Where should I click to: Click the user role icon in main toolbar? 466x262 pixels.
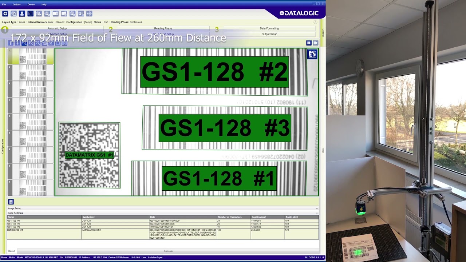[x=22, y=13]
